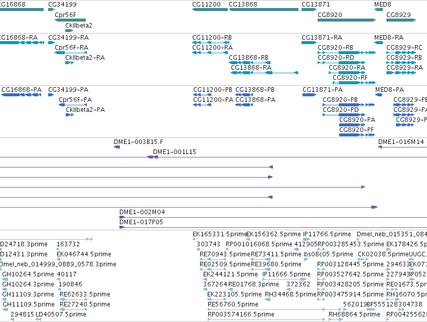Select EST RH34468.5prime
This screenshot has width=427, height=322.
click(x=268, y=299)
